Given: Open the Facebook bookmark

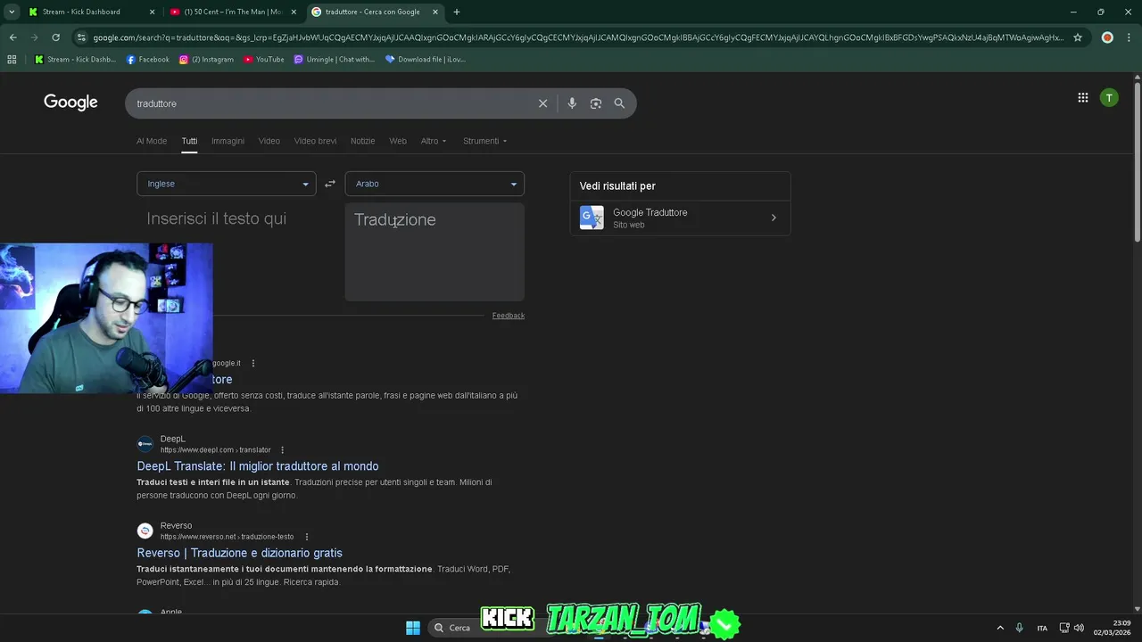Looking at the screenshot, I should coord(148,60).
